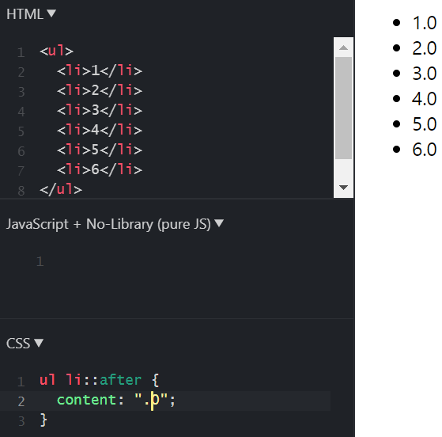The height and width of the screenshot is (437, 442).
Task: Click the 6.0 list item in the result
Action: [425, 150]
